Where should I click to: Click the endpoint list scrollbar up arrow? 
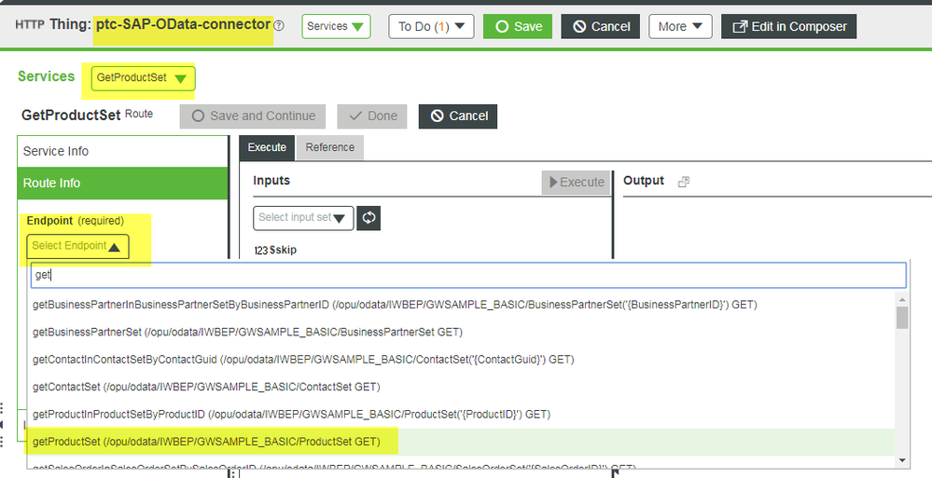click(902, 299)
